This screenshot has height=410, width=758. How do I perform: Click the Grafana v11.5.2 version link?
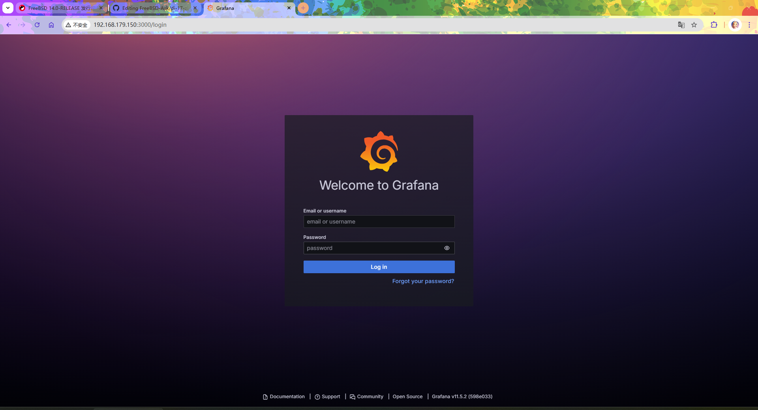point(462,397)
